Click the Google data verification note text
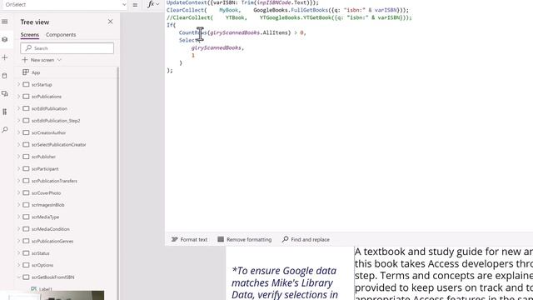The height and width of the screenshot is (300, 533). click(284, 282)
